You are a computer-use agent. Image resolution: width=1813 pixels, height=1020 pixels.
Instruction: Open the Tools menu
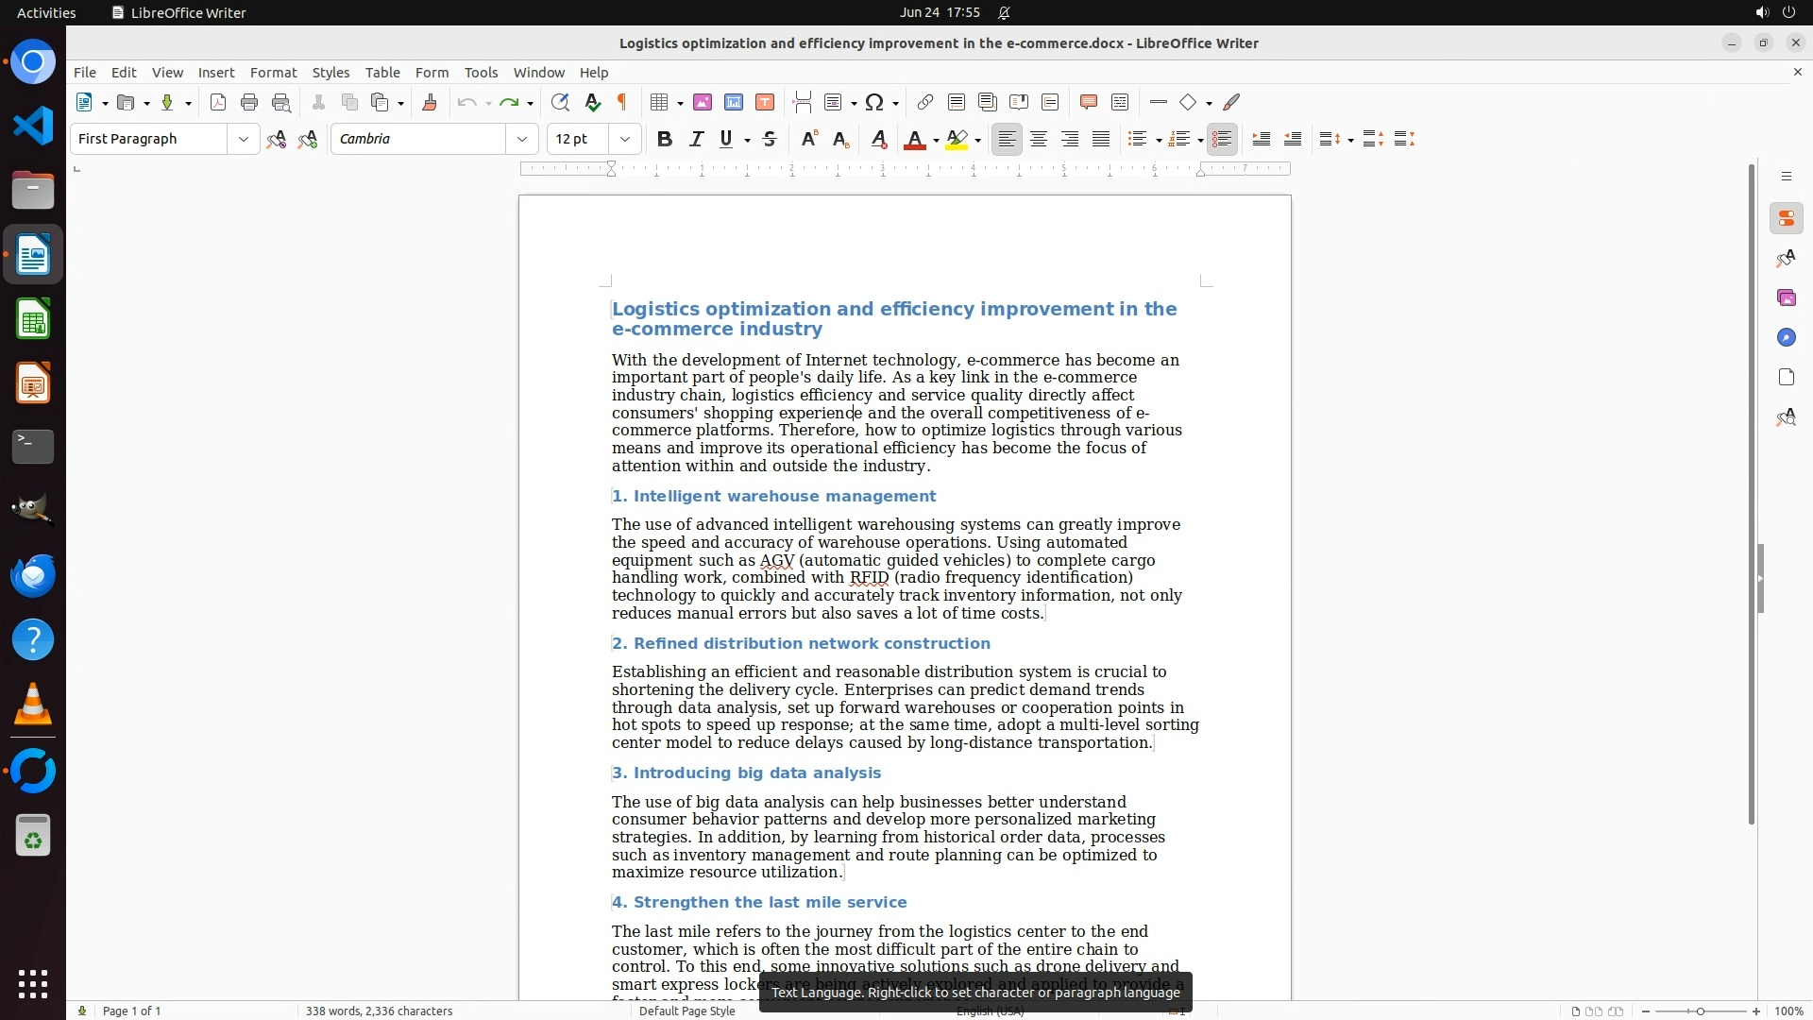click(x=481, y=73)
